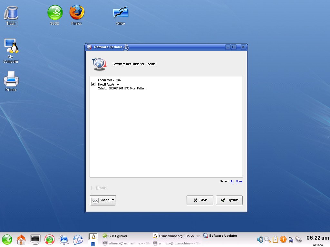Switch to the first srlinuxx@tuxmachine shell task
Viewport: 330px width, 247px height.
tap(126, 243)
